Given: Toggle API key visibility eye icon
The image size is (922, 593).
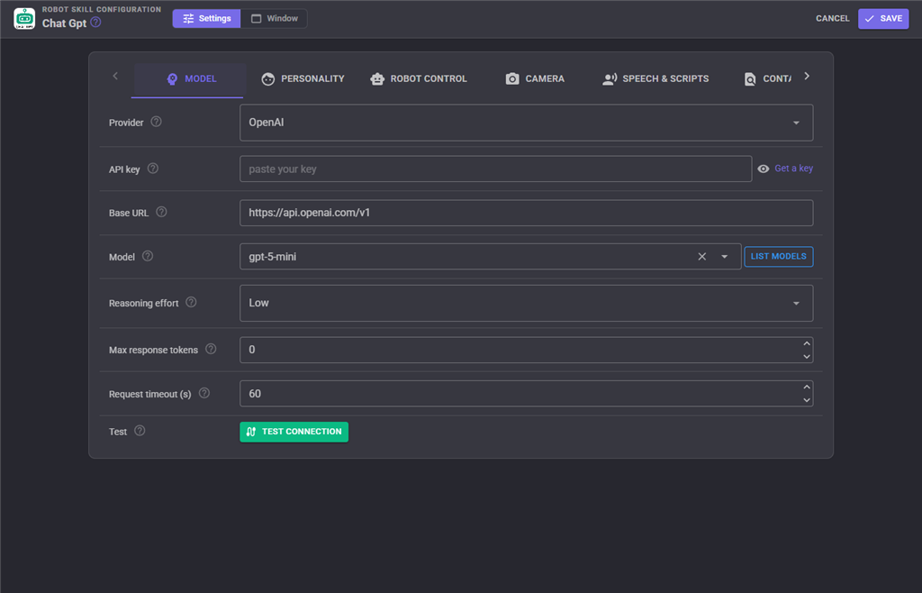Looking at the screenshot, I should tap(764, 169).
